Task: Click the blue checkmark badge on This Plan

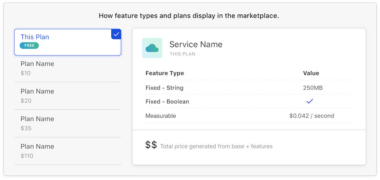Action: 116,34
